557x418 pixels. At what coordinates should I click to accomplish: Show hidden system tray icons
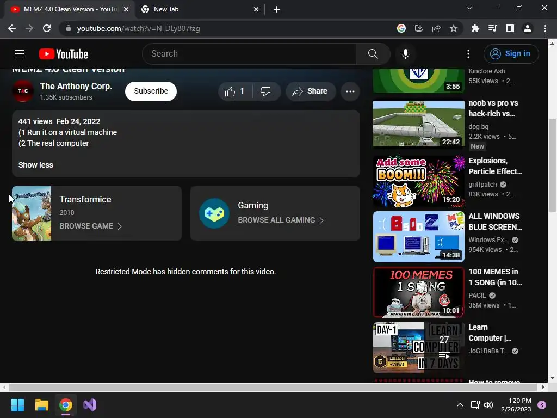pyautogui.click(x=460, y=405)
